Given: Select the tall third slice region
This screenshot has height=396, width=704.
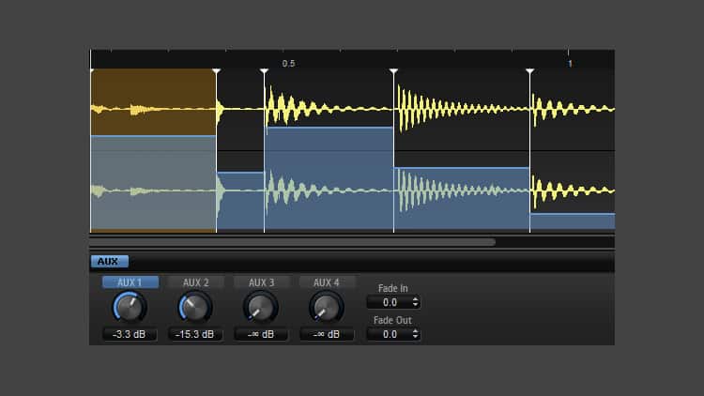Looking at the screenshot, I should point(329,178).
